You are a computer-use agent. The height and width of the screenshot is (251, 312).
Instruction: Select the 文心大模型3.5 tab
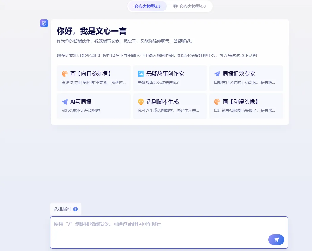tap(147, 6)
